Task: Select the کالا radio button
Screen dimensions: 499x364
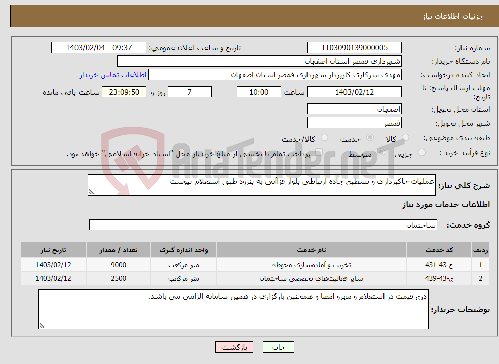Action: (x=405, y=137)
